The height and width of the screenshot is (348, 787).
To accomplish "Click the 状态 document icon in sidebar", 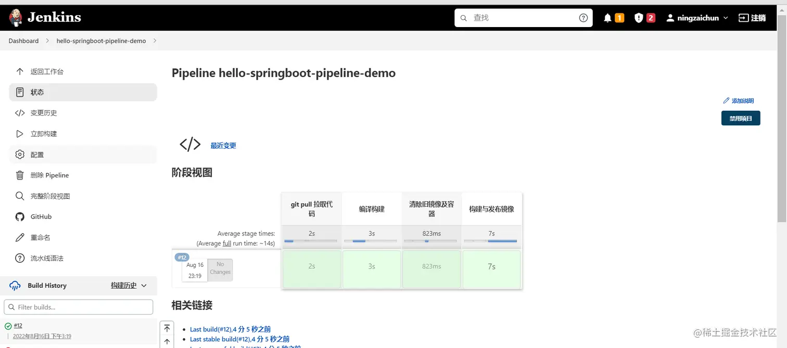I will pos(20,92).
